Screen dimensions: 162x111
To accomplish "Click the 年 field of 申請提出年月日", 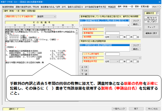I will pyautogui.click(x=121, y=61).
